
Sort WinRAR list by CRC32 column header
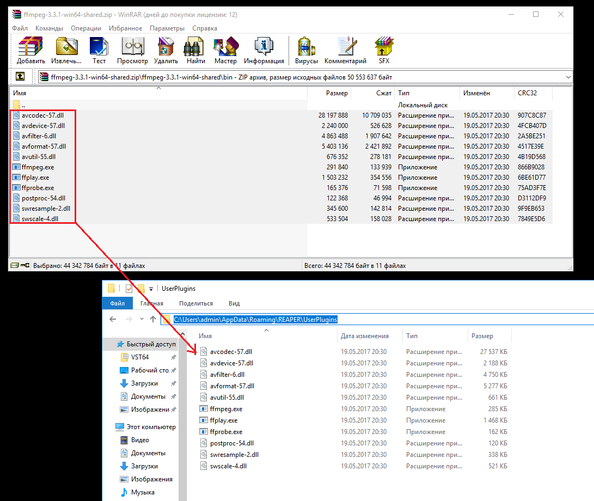534,93
